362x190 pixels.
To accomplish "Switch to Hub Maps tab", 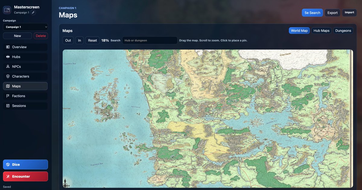I will 321,31.
